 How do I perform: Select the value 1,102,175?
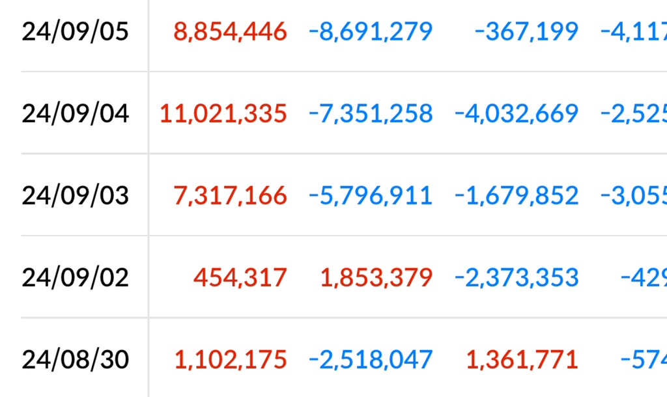coord(231,359)
